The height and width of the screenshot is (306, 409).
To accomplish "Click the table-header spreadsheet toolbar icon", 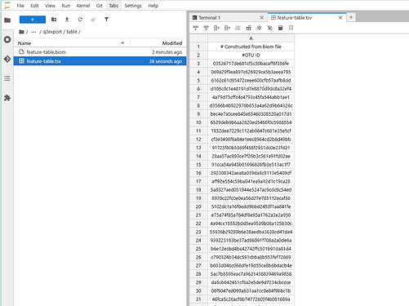I will pyautogui.click(x=248, y=28).
